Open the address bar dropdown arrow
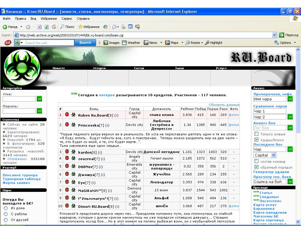 pyautogui.click(x=274, y=35)
